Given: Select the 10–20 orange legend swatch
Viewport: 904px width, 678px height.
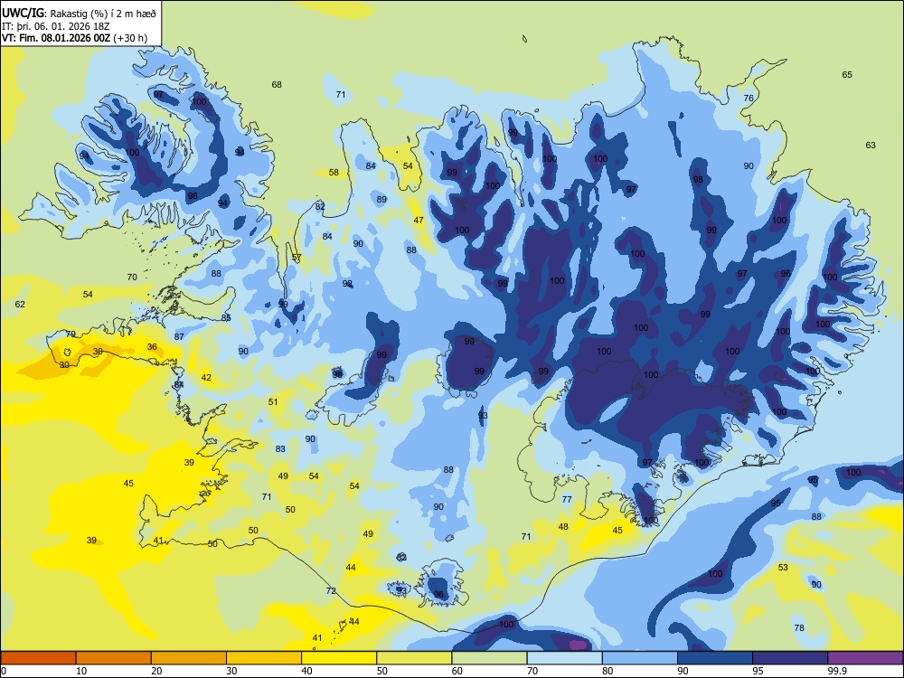Looking at the screenshot, I should [114, 658].
